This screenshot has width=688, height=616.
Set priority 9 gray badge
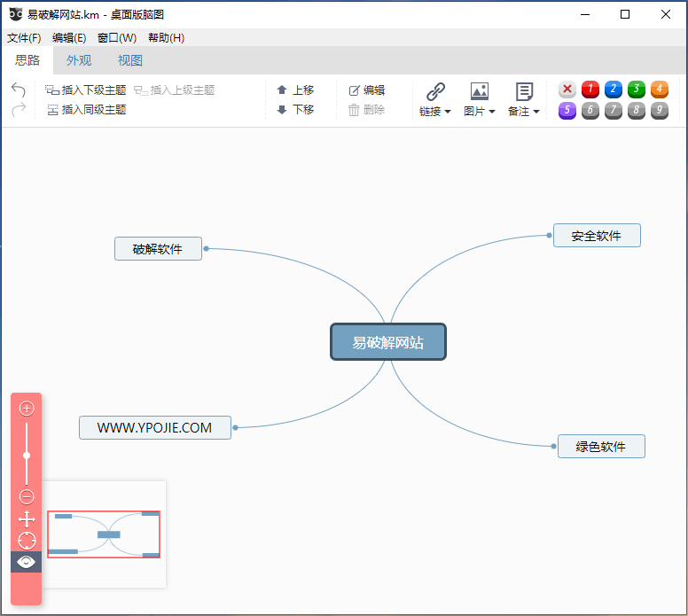tap(660, 111)
